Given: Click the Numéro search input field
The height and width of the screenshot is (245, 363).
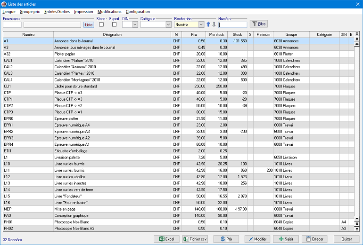Looking at the screenshot, I should (x=233, y=24).
